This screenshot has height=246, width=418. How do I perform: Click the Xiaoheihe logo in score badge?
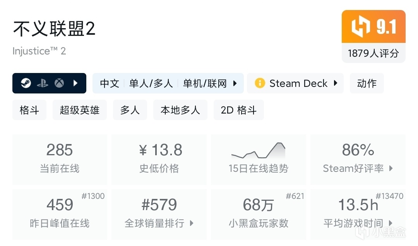point(361,27)
